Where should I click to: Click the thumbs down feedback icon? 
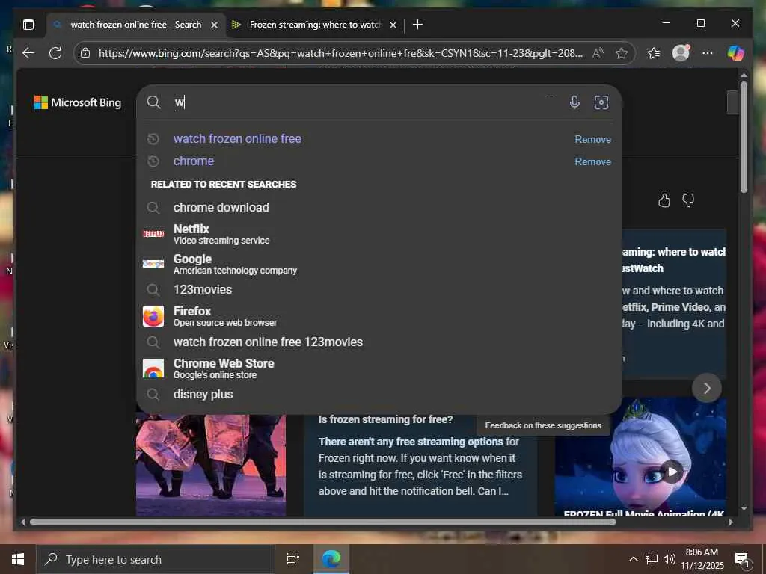tap(688, 200)
